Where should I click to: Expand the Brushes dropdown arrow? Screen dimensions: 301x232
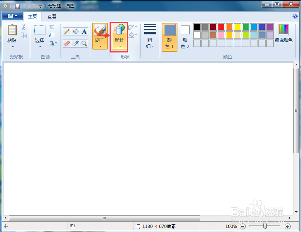(x=100, y=46)
